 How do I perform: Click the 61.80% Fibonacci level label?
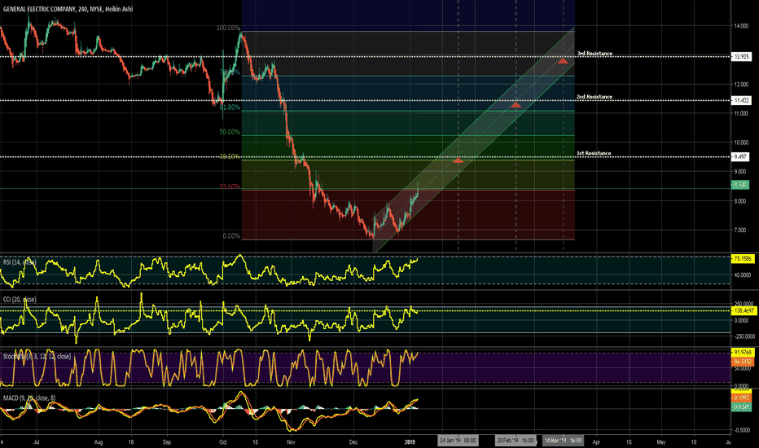230,107
